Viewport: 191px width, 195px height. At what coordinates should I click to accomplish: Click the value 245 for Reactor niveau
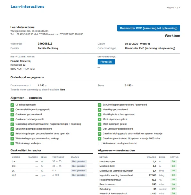click(x=154, y=184)
